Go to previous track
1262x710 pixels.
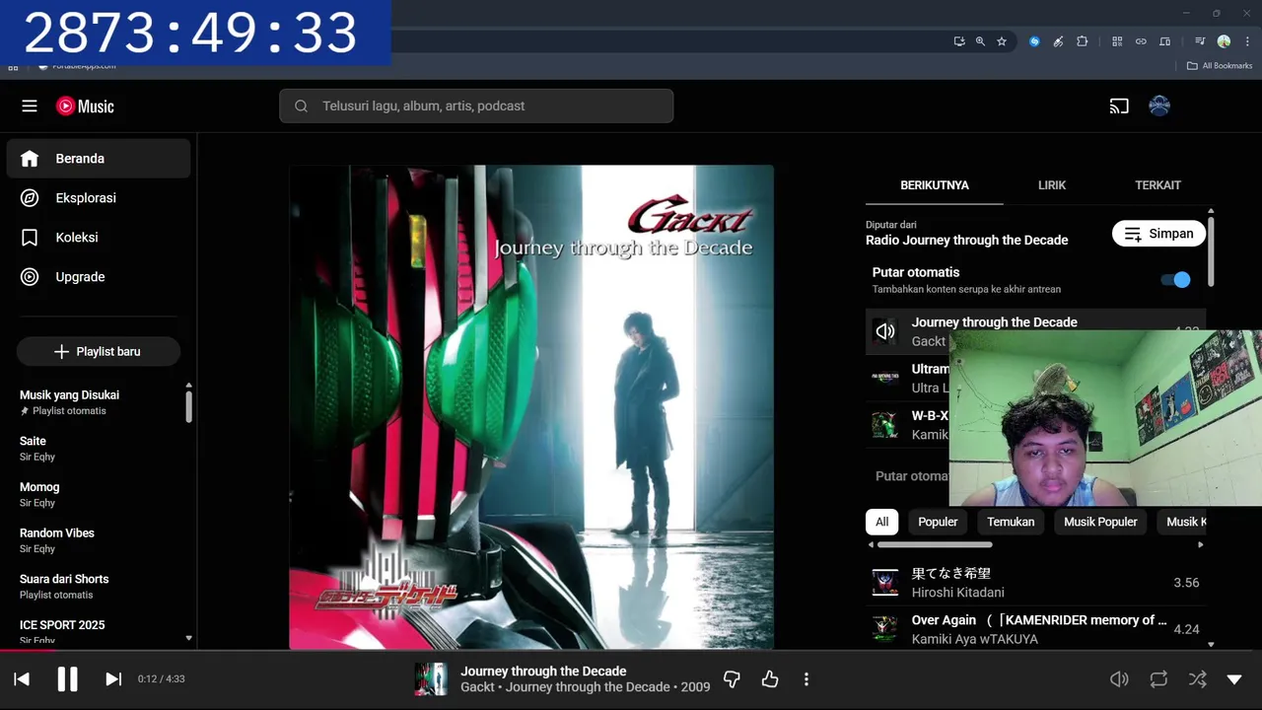point(22,678)
